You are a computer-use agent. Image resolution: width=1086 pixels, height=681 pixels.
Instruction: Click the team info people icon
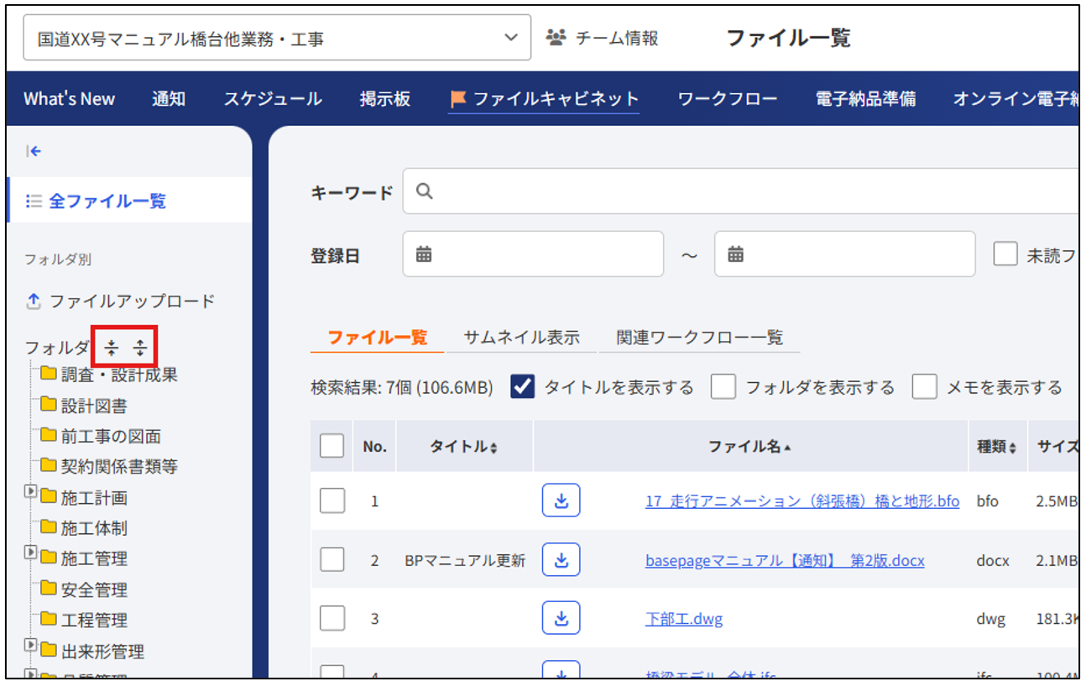tap(556, 38)
